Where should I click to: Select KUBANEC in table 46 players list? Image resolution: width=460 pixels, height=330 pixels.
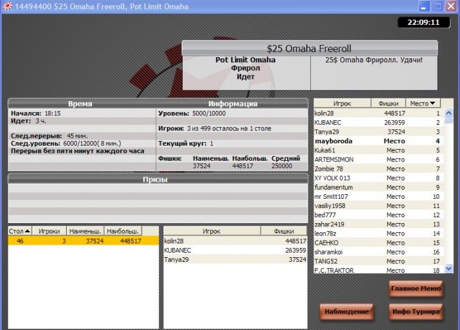tap(235, 251)
